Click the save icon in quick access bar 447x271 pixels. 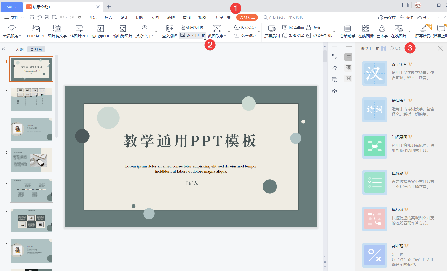click(32, 17)
